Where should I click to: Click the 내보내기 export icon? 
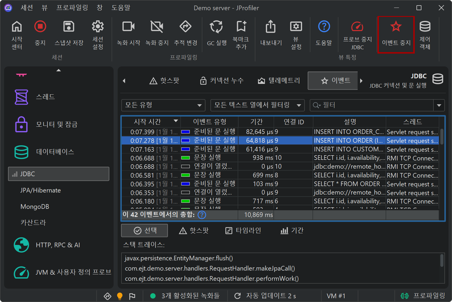coord(271,27)
